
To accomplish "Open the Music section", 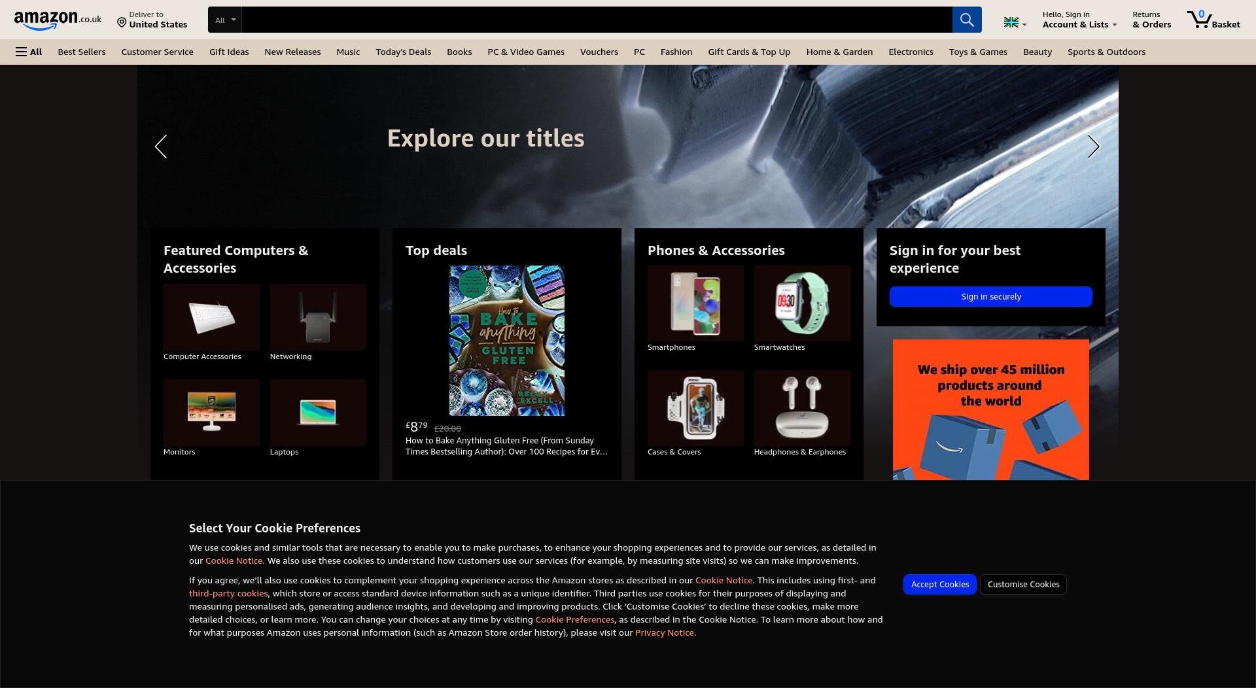I will point(348,52).
